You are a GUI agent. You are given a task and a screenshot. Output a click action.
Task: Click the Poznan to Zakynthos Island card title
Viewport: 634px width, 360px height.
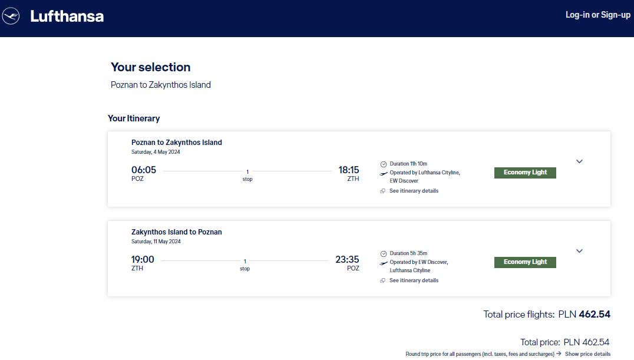click(177, 143)
